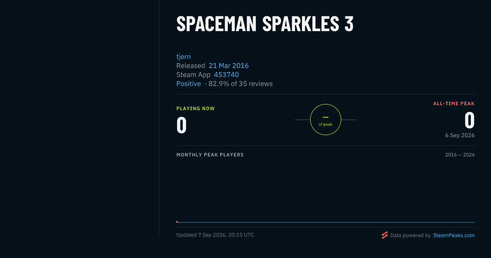Screen dimensions: 491x258
Task: Click the 21 Mar 2016 release date
Action: coord(229,66)
